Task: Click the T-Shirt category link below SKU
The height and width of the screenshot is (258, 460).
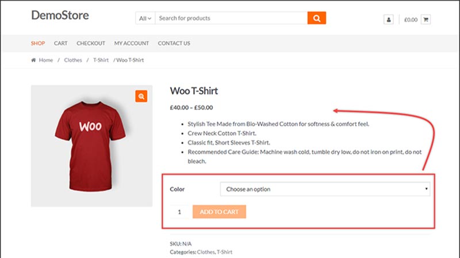Action: click(224, 252)
